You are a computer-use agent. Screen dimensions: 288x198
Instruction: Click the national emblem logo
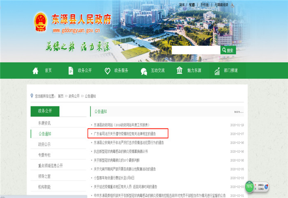tap(40, 22)
